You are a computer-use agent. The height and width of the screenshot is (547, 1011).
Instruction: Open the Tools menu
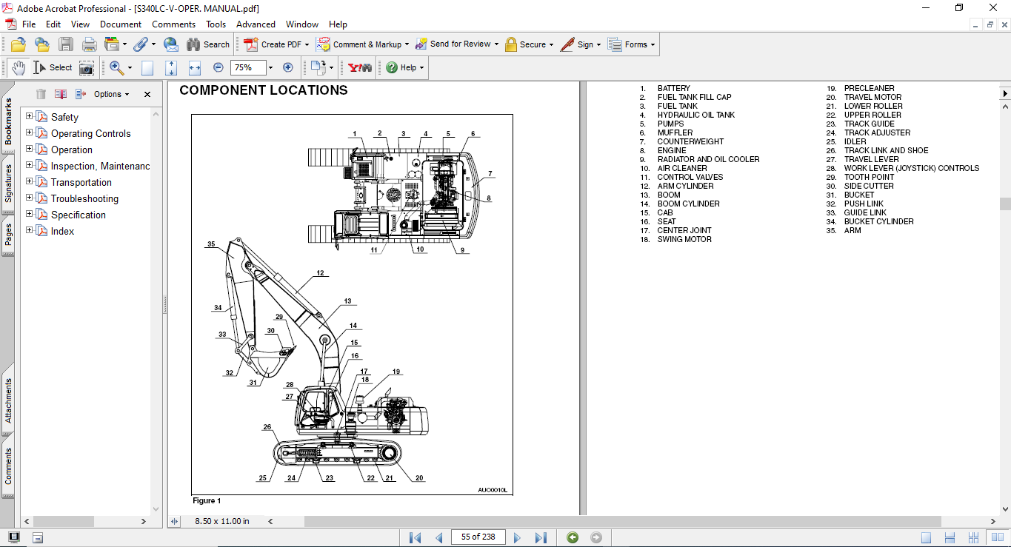pos(216,24)
